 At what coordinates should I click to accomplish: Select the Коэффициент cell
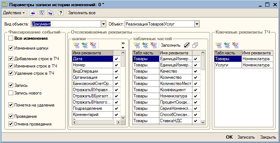pyautogui.click(x=176, y=90)
